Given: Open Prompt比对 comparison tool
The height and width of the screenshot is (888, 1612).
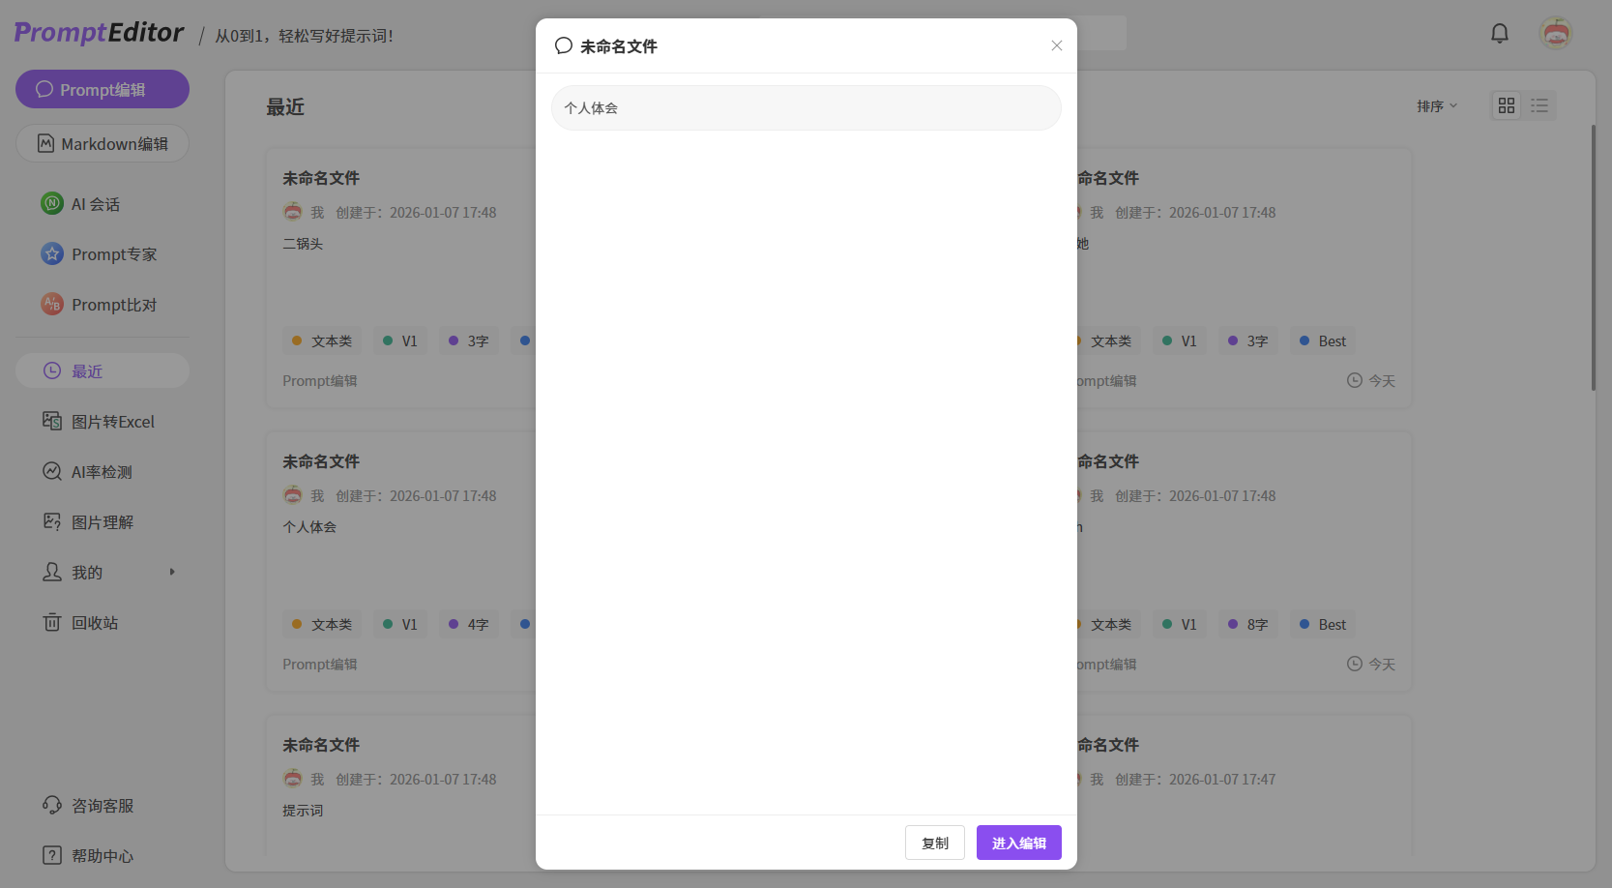Looking at the screenshot, I should [113, 305].
